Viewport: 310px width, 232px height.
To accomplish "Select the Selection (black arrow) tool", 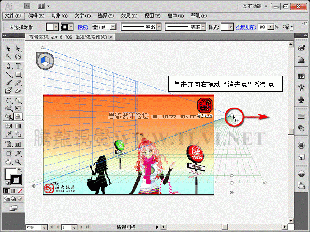I will click(x=8, y=48).
